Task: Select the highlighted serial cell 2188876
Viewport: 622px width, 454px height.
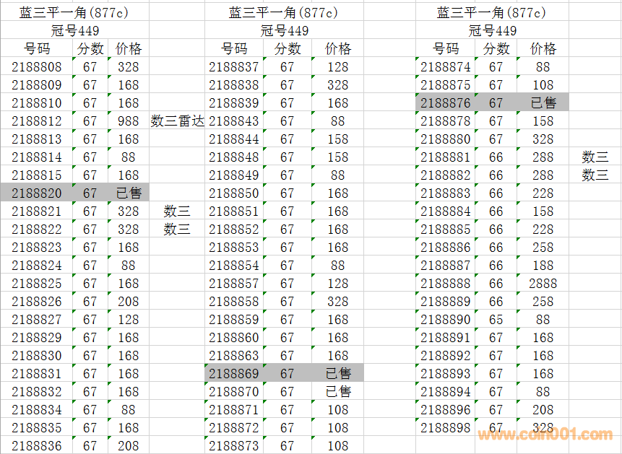Action: click(445, 103)
